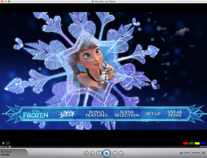The image size is (207, 158).
Task: Open the folder icon to load file
Action: [92, 154]
